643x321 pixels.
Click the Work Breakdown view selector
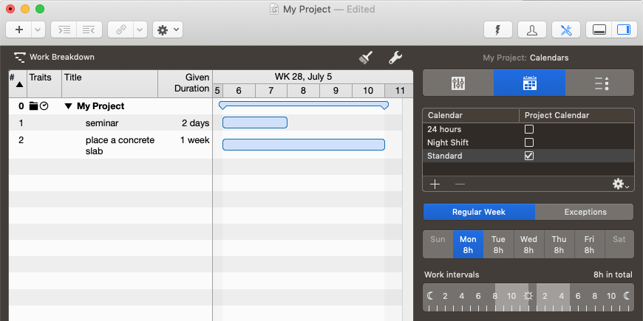point(54,58)
